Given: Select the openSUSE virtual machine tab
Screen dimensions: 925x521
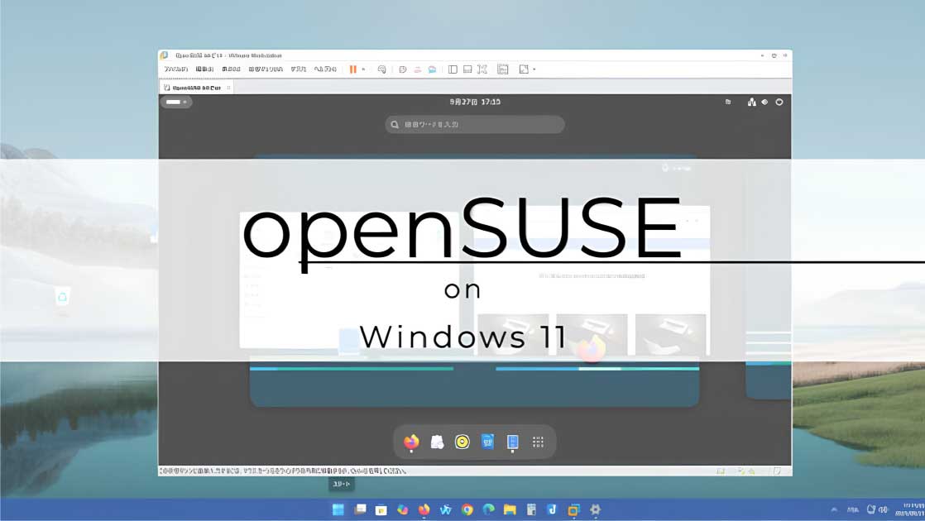Looking at the screenshot, I should pyautogui.click(x=194, y=87).
